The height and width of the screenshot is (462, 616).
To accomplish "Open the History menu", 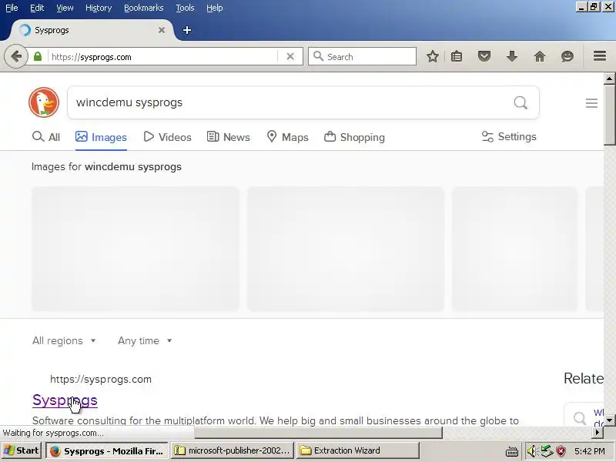I will pyautogui.click(x=99, y=8).
